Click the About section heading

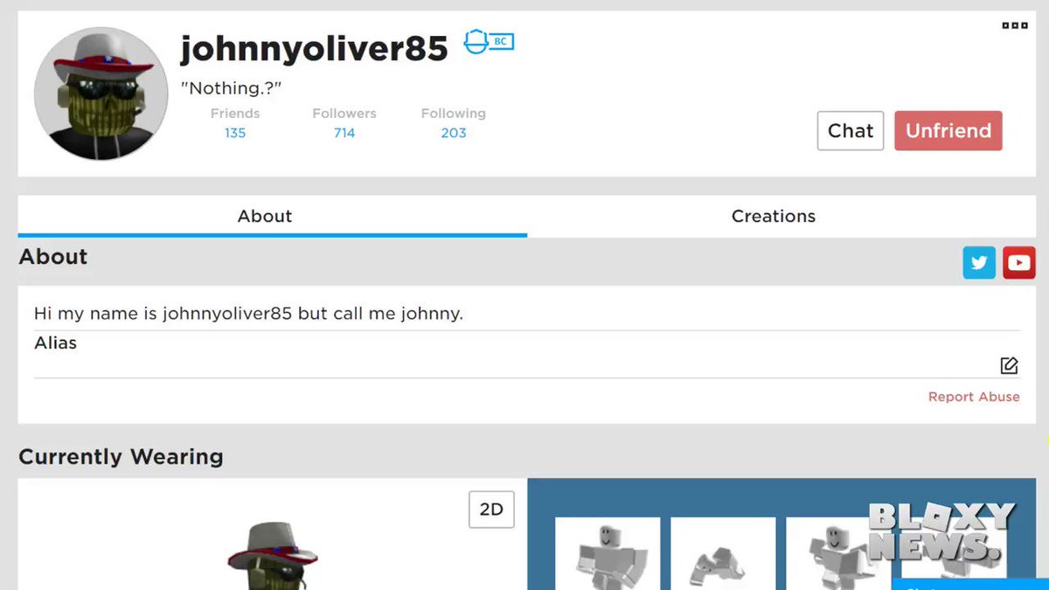tap(53, 256)
